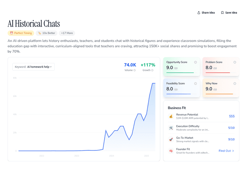Viewport: 247px width, 169px height.
Task: Click the Opportunity Score green progress bar
Action: pyautogui.click(x=180, y=72)
